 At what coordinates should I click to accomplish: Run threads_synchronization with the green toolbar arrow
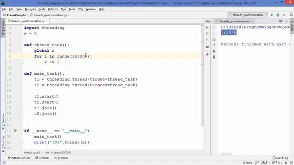pos(272,15)
